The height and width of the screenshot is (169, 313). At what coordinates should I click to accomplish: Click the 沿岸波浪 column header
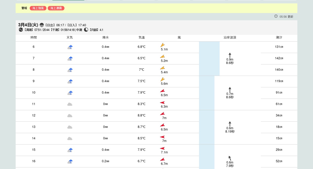tap(230, 37)
